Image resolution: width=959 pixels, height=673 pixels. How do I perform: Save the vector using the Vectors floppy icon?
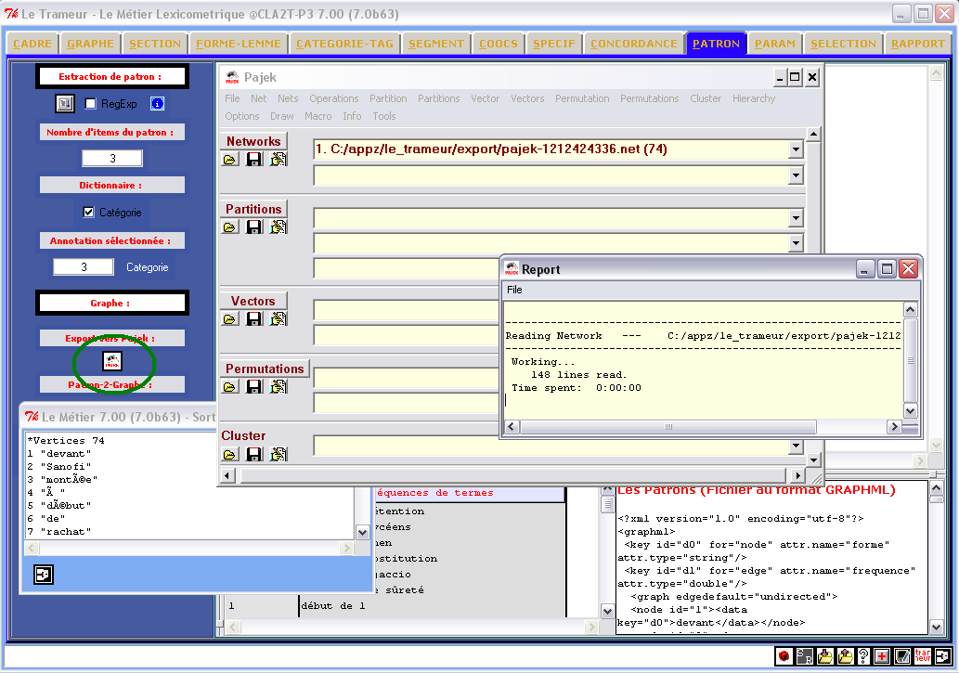[x=253, y=319]
